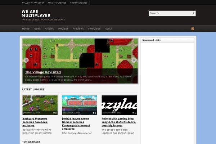
Task: Click Lazylaces escape game blog excerpt
Action: pyautogui.click(x=118, y=131)
